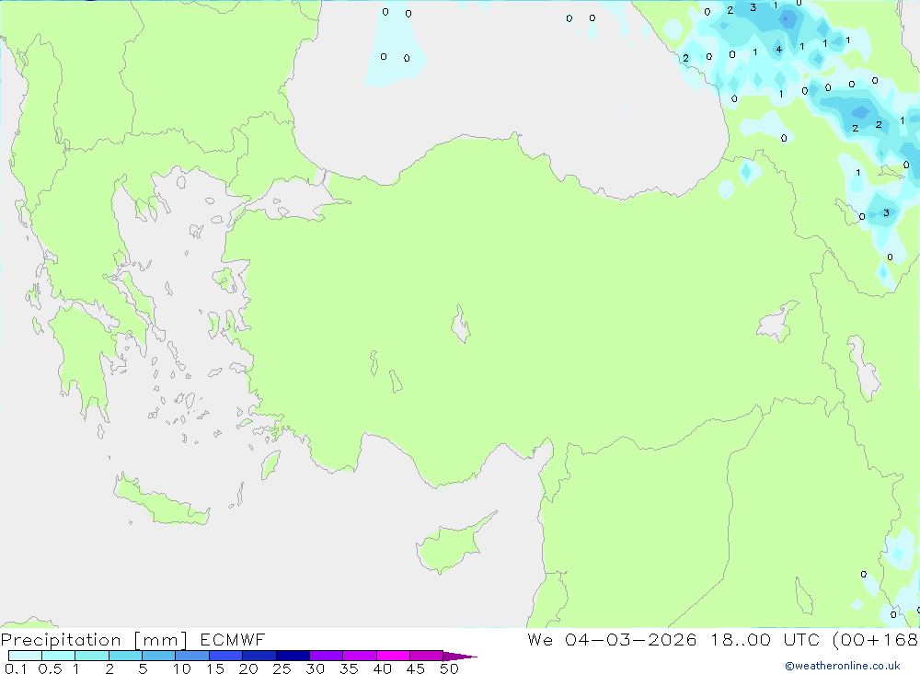Click the '4' precipitation value on the map

coord(778,50)
